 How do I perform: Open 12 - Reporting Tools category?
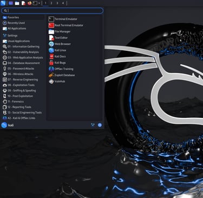coord(23,107)
